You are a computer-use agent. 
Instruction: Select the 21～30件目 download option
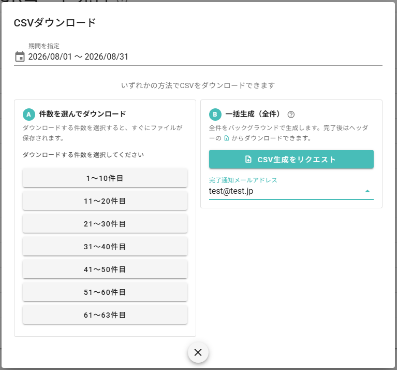pos(105,223)
